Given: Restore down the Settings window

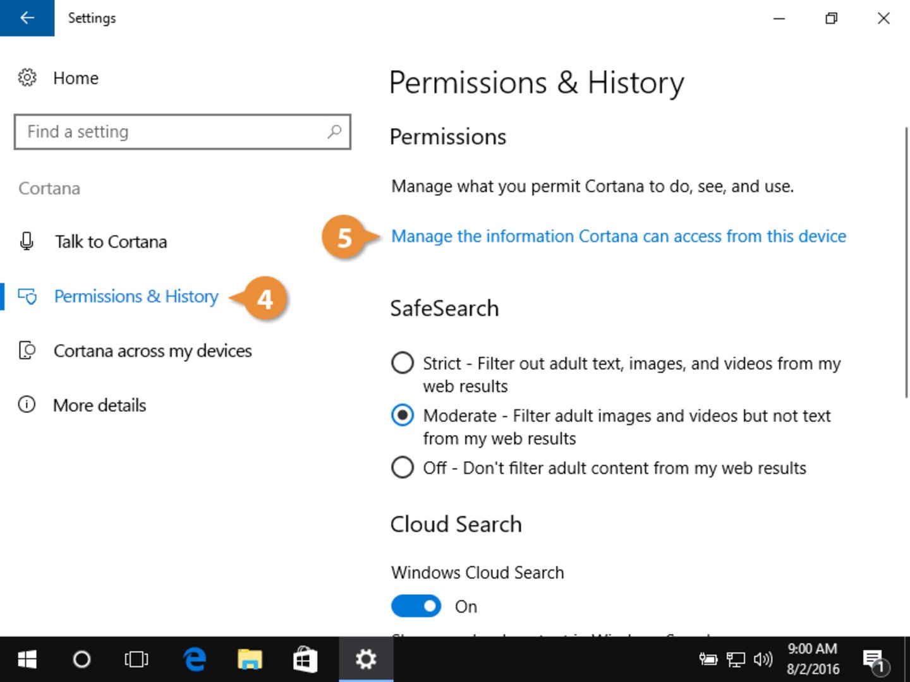Looking at the screenshot, I should (x=832, y=18).
